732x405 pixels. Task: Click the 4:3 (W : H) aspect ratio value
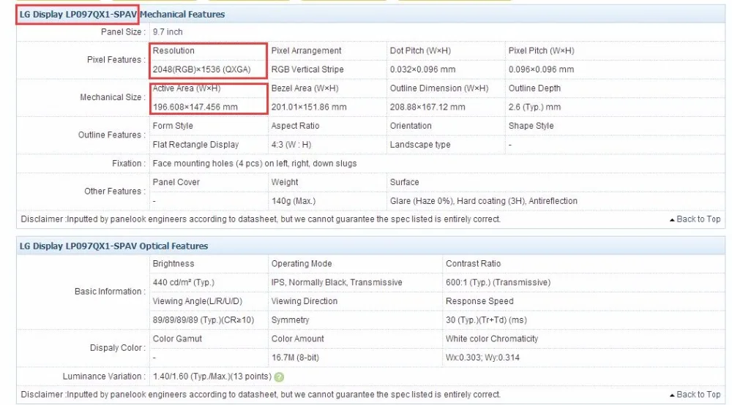tap(291, 145)
